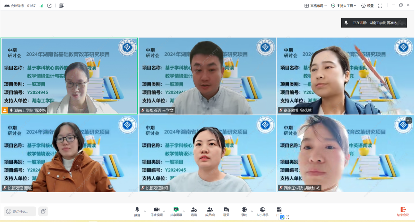Click the network signal strength icon
The image size is (415, 222).
41,6
